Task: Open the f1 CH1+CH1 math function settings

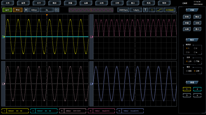Action: pos(73,111)
